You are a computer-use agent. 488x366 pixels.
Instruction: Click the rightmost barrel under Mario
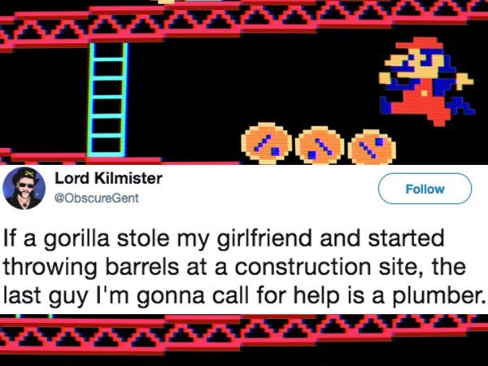click(372, 147)
